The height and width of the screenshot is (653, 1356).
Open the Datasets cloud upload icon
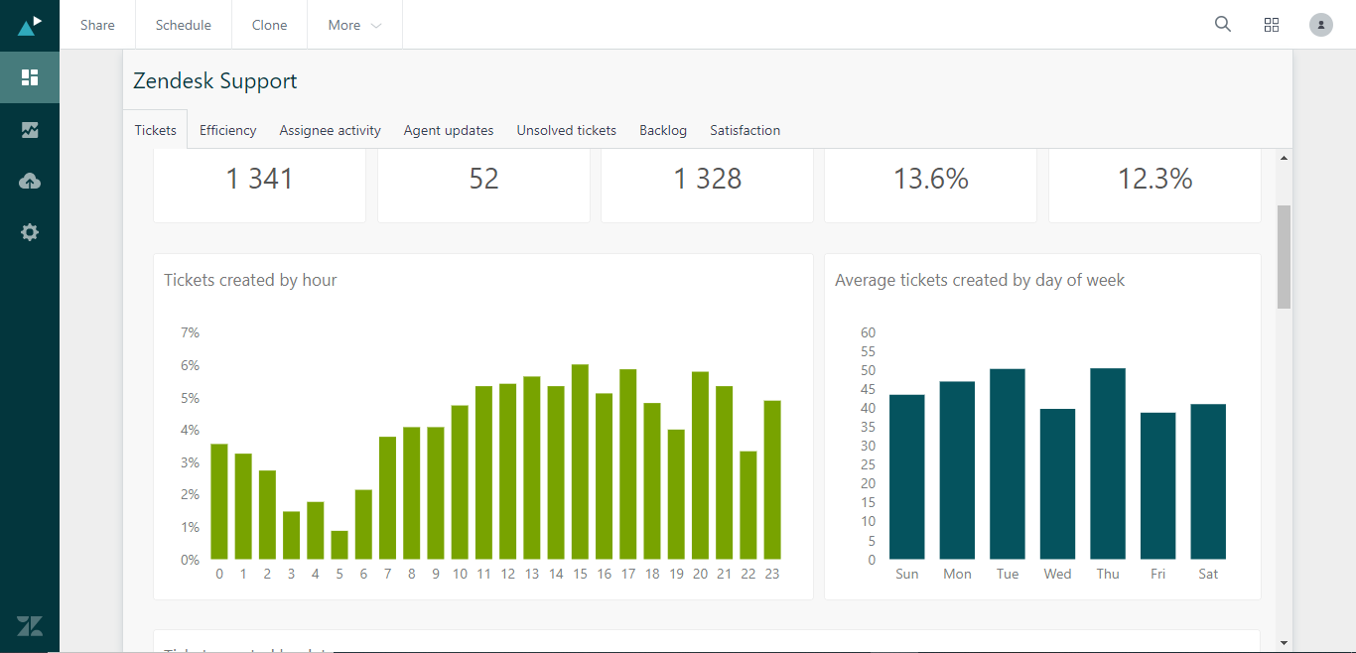tap(30, 181)
